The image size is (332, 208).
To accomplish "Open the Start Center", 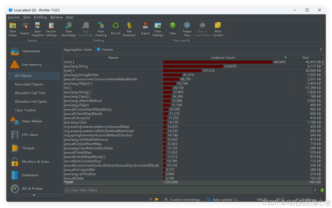I will coord(13,29).
